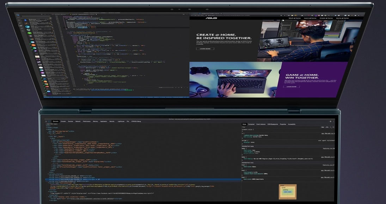Viewport: 386px width, 204px height.
Task: Toggle the computed styles sidebar icon next to plus
Action: pos(333,127)
